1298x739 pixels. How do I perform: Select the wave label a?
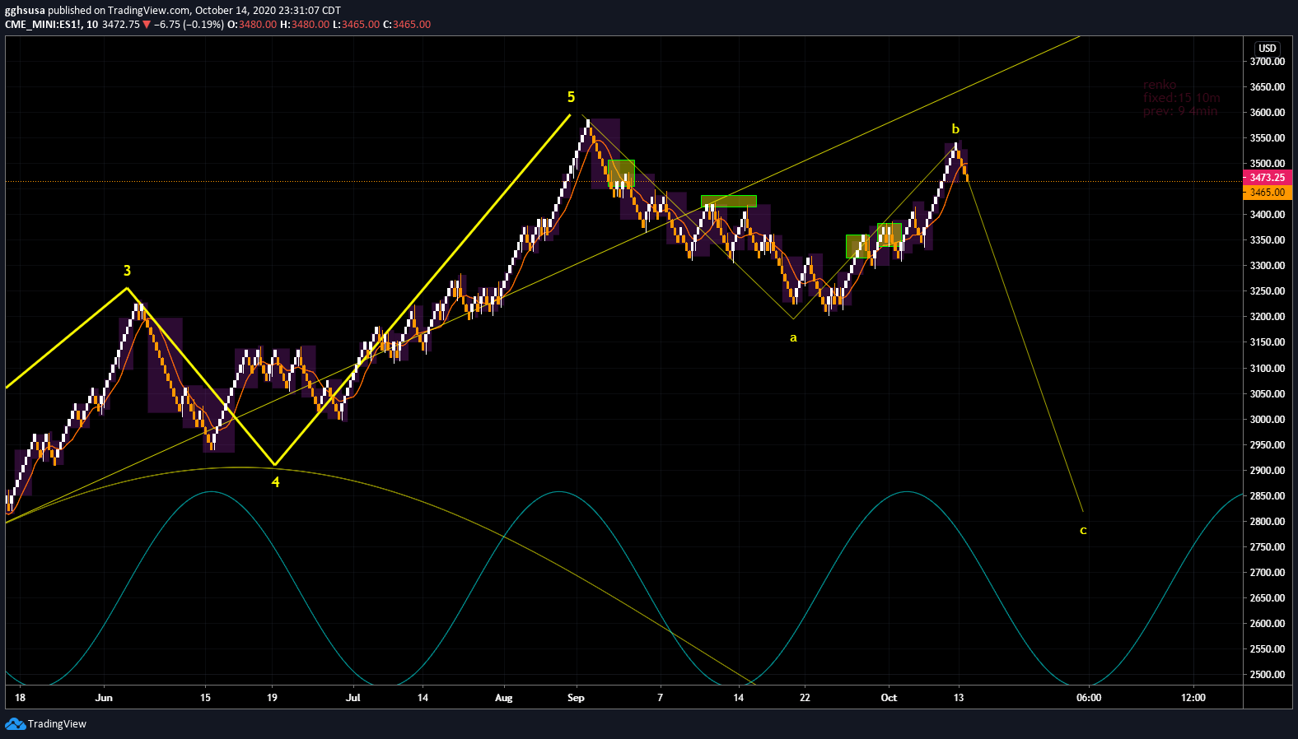coord(793,337)
